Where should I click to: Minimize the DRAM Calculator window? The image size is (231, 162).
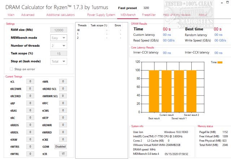pos(222,3)
